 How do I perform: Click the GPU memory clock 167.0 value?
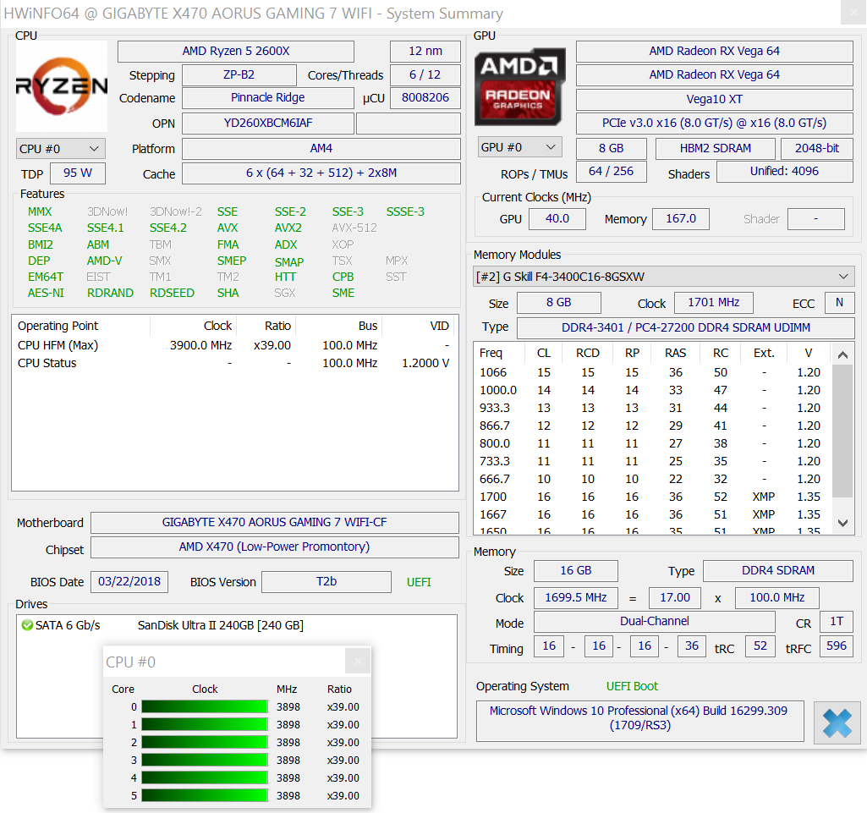tap(681, 219)
